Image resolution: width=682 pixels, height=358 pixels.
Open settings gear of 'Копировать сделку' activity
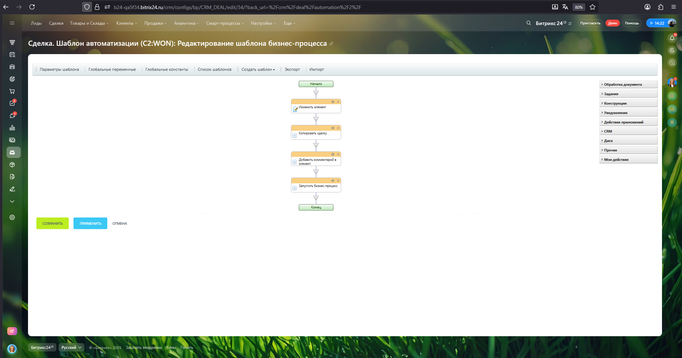pos(333,128)
